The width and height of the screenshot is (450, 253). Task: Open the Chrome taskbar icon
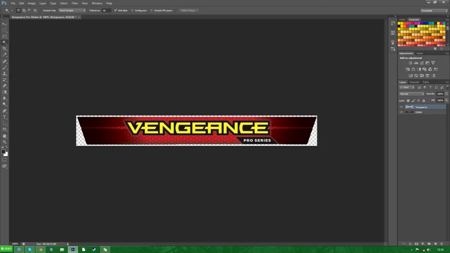tap(40, 249)
